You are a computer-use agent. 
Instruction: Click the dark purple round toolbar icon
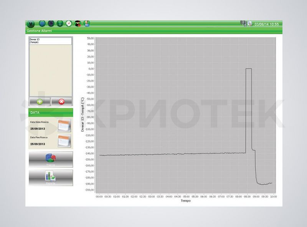pyautogui.click(x=51, y=23)
